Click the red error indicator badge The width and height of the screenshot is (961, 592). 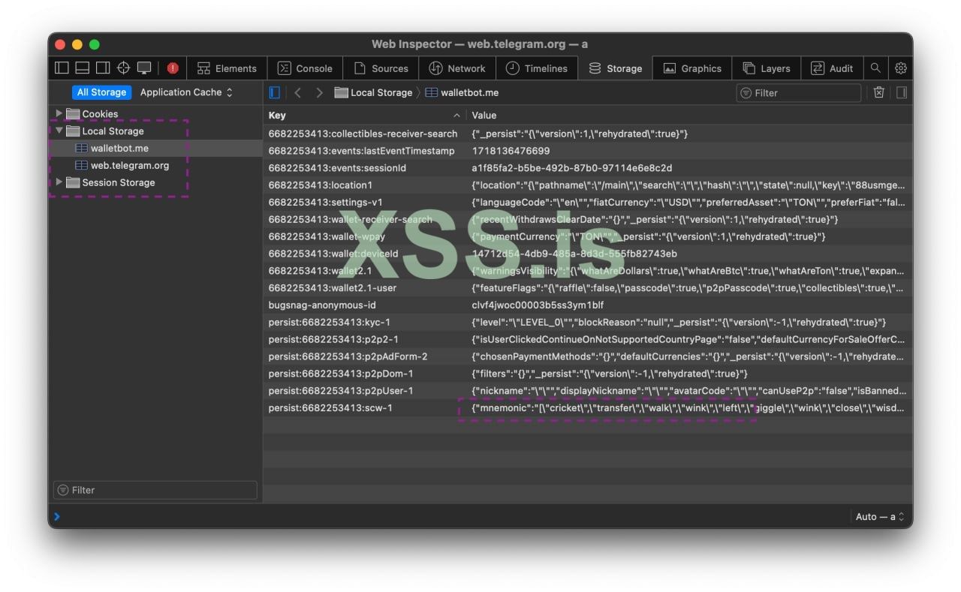click(173, 68)
